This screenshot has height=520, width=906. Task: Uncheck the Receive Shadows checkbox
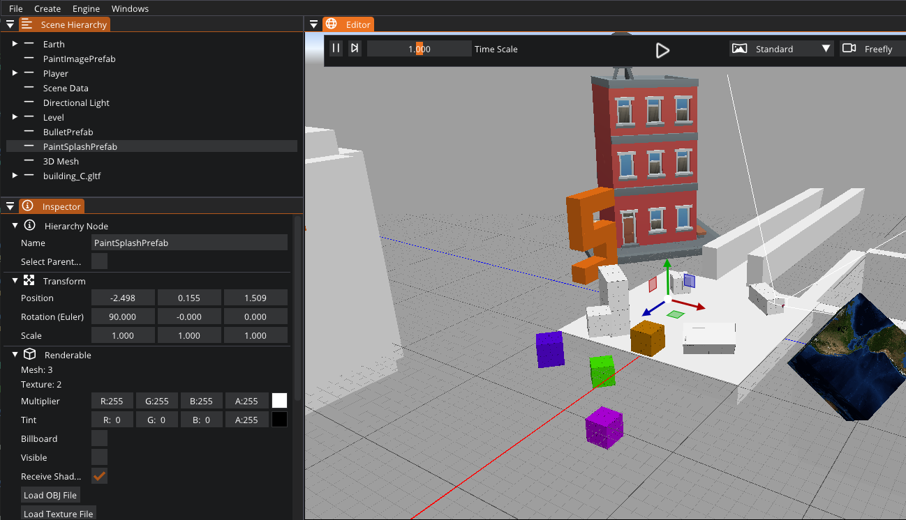pyautogui.click(x=99, y=476)
